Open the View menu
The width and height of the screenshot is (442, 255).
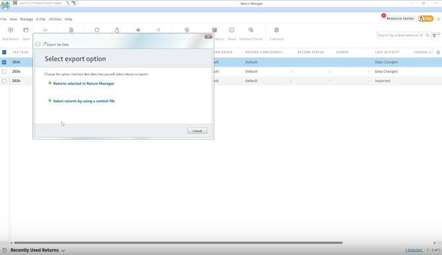tap(13, 19)
